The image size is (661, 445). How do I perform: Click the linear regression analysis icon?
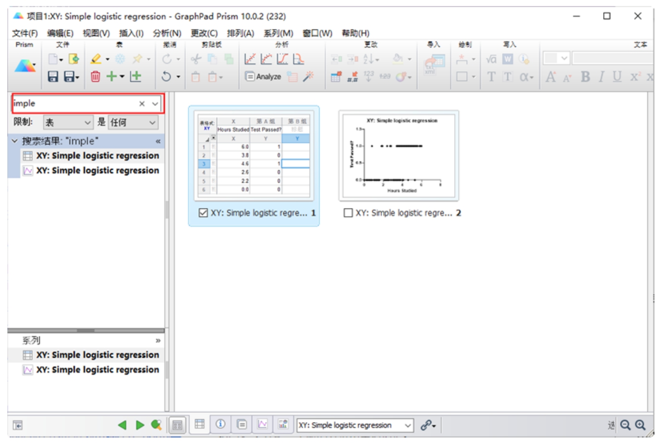point(250,59)
